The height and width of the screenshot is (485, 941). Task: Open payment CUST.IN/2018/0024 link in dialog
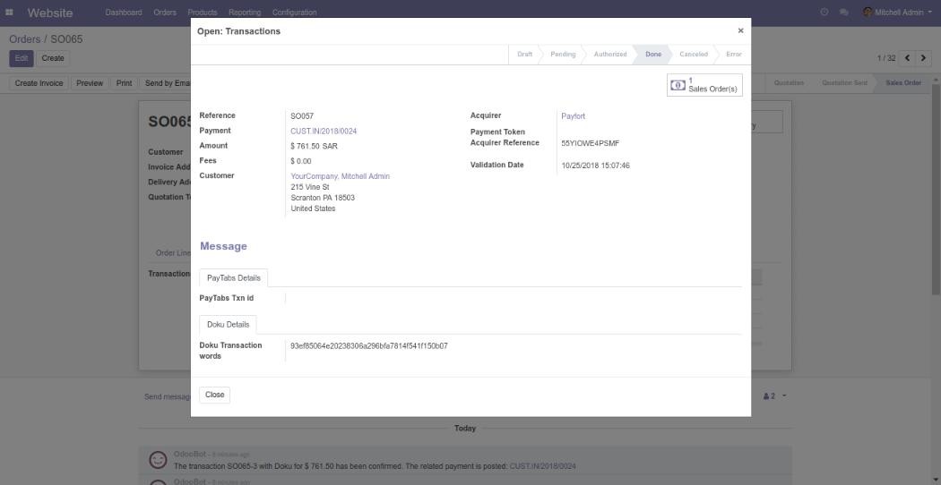tap(324, 131)
